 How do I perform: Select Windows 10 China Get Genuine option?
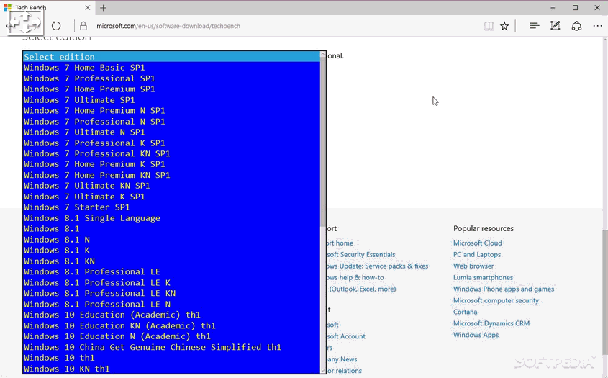(171, 347)
